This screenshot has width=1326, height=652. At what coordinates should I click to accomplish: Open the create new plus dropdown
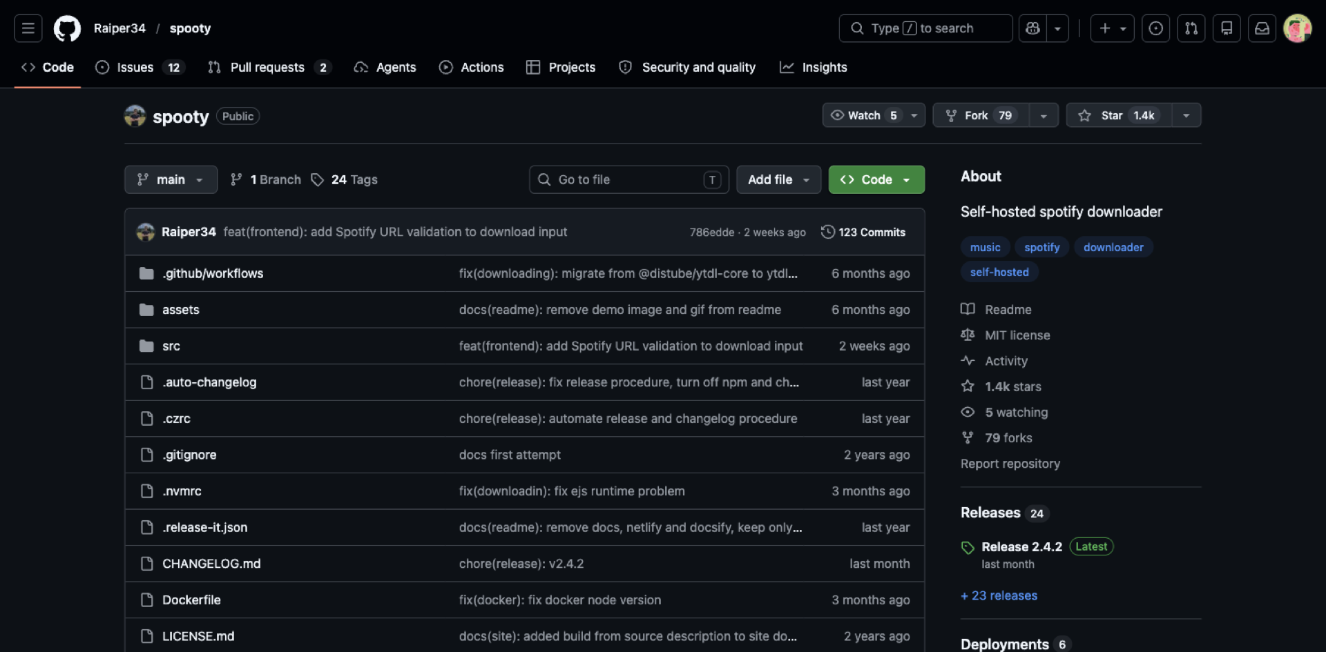[1112, 28]
